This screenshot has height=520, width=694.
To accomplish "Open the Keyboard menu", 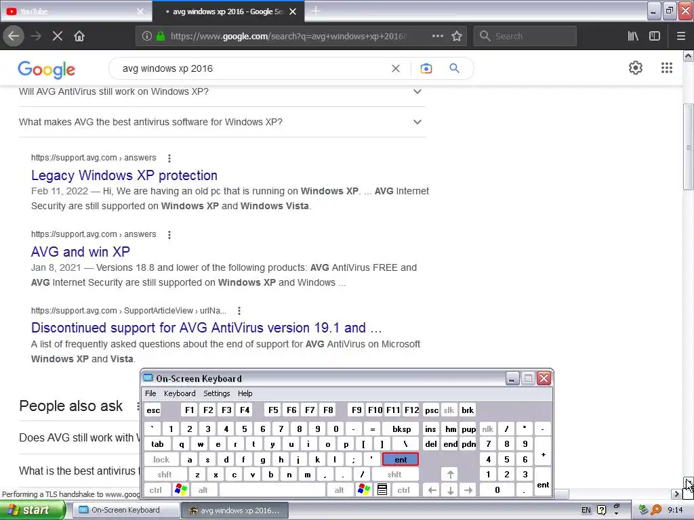I will click(x=179, y=393).
